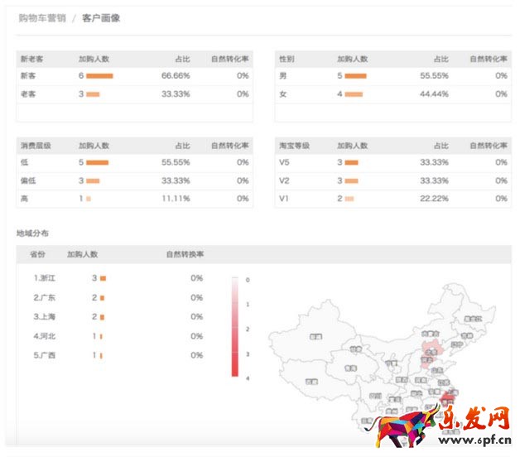520x457 pixels.
Task: Click the 地域分布 section heading
Action: [x=32, y=233]
